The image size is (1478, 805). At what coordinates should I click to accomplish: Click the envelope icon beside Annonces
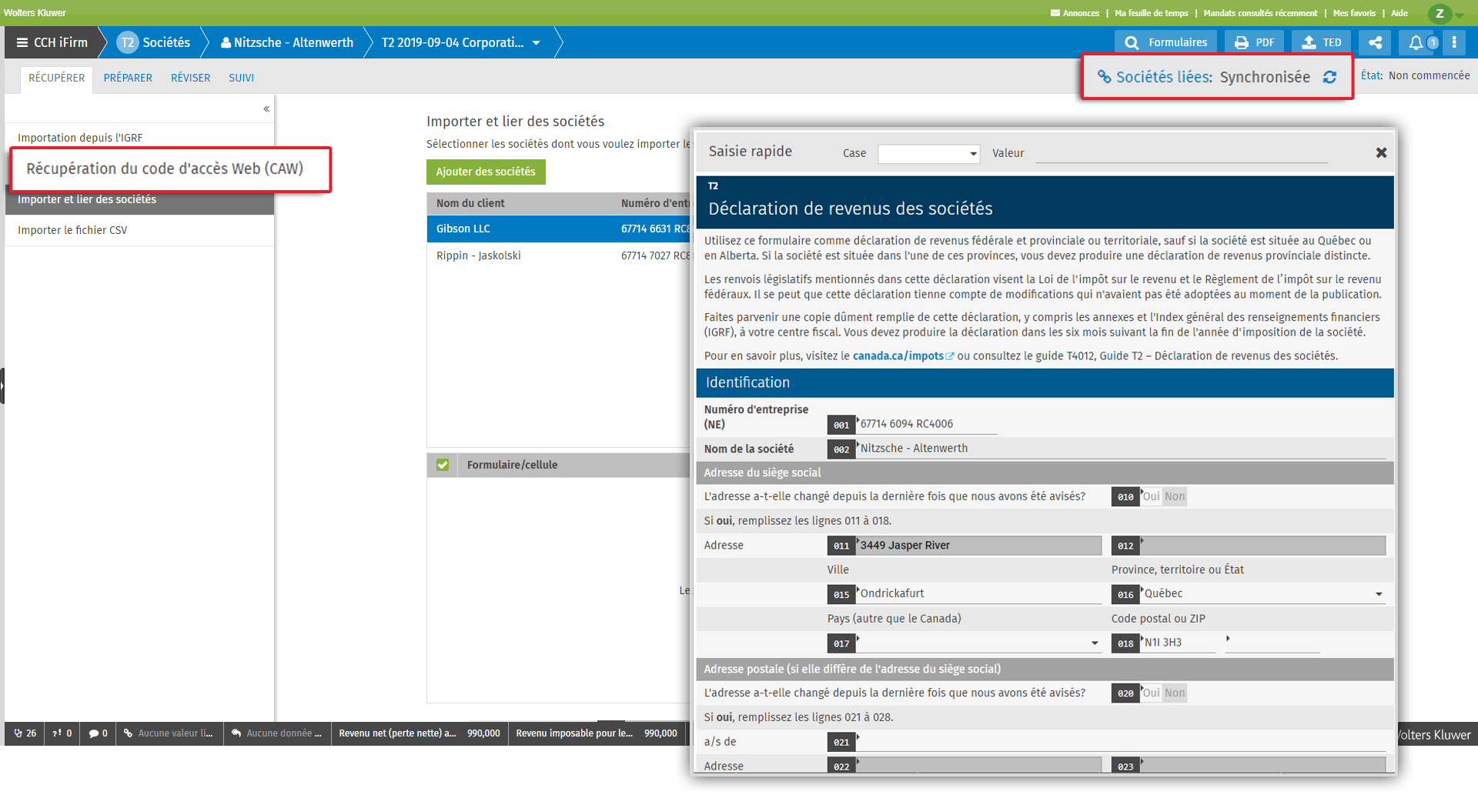(x=1055, y=13)
